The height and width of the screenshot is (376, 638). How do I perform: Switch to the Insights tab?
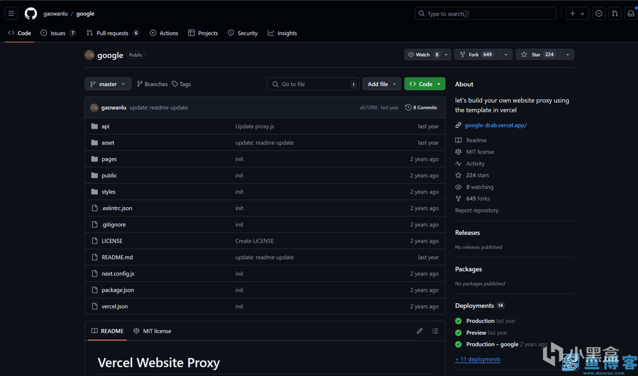point(282,33)
